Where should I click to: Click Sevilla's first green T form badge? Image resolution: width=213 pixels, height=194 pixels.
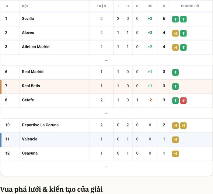pos(175,19)
